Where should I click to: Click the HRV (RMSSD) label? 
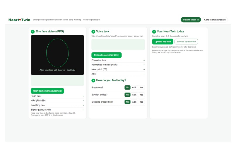(x=38, y=101)
